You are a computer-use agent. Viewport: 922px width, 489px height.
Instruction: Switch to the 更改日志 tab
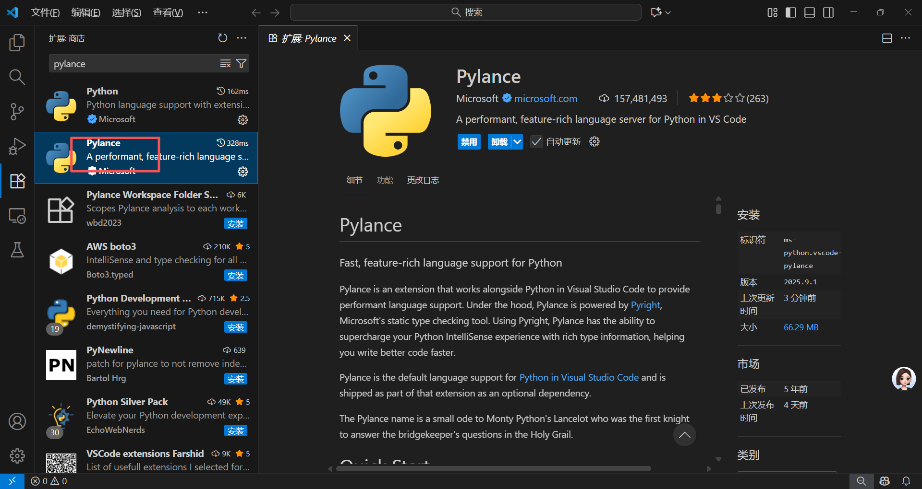(423, 180)
